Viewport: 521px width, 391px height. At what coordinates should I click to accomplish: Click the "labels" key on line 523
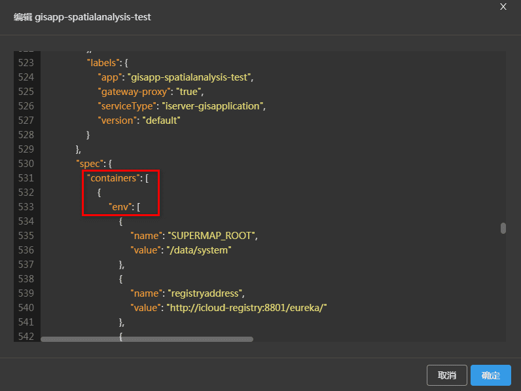pyautogui.click(x=103, y=63)
